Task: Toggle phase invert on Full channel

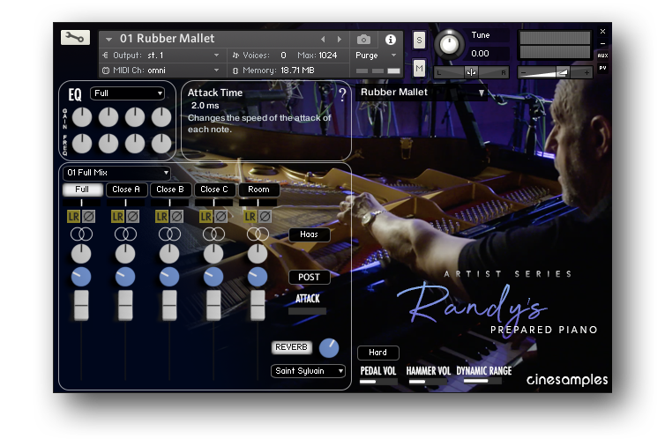Action: point(89,217)
